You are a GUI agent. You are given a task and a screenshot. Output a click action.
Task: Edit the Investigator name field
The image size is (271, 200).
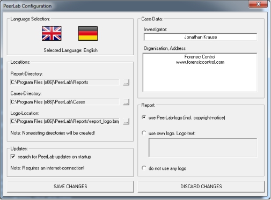coord(200,37)
